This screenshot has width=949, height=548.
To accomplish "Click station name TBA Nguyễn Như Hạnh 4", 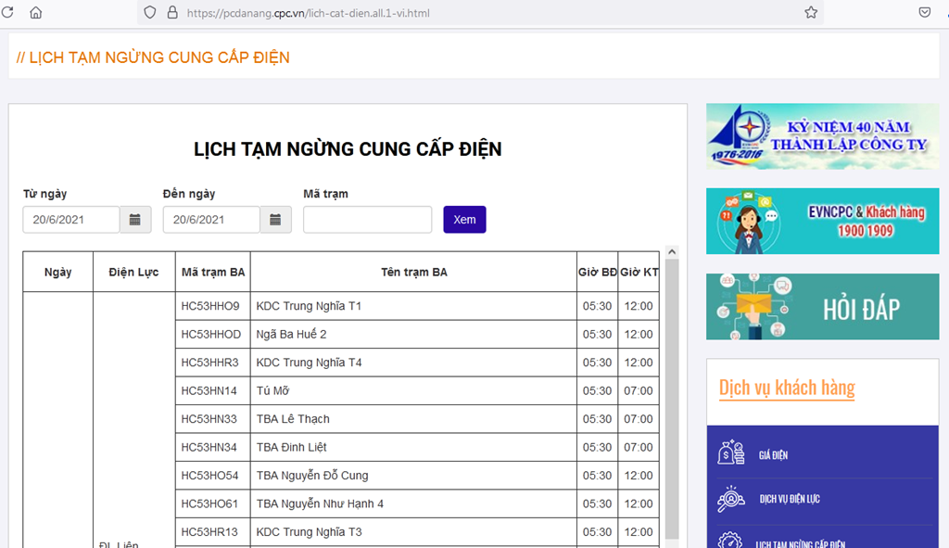I will 320,503.
